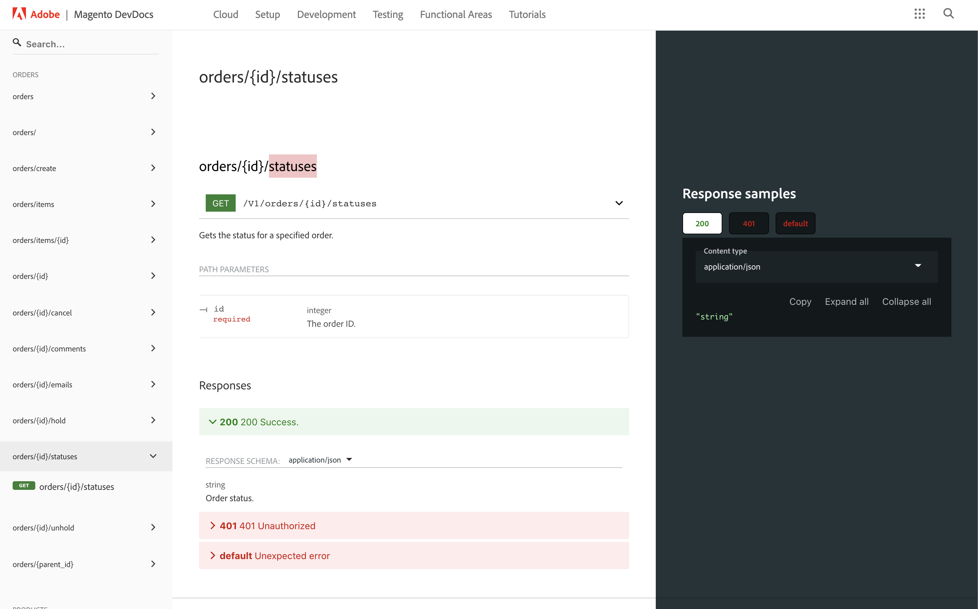Screen dimensions: 978x609
Task: Click Expand all in response samples
Action: click(x=846, y=302)
